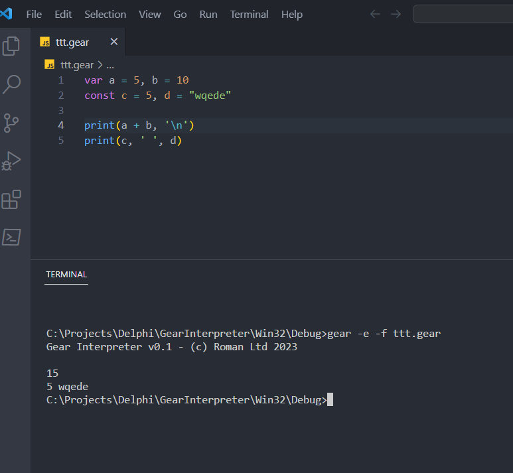513x473 pixels.
Task: Open the Selection menu
Action: (x=105, y=14)
